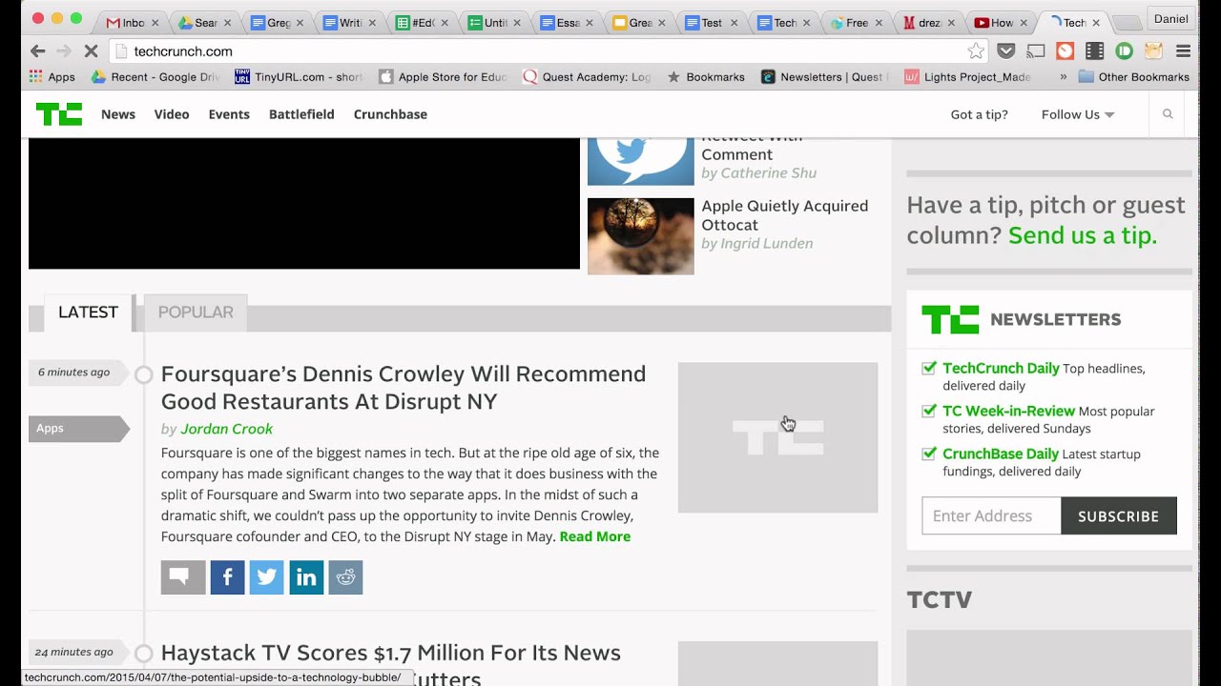Viewport: 1221px width, 686px height.
Task: Share Foursquare article on Twitter
Action: tap(267, 577)
